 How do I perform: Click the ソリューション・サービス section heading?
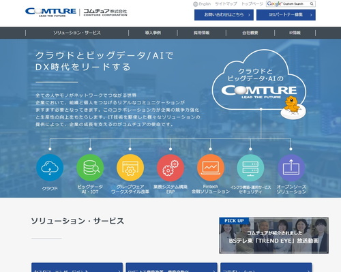click(78, 221)
